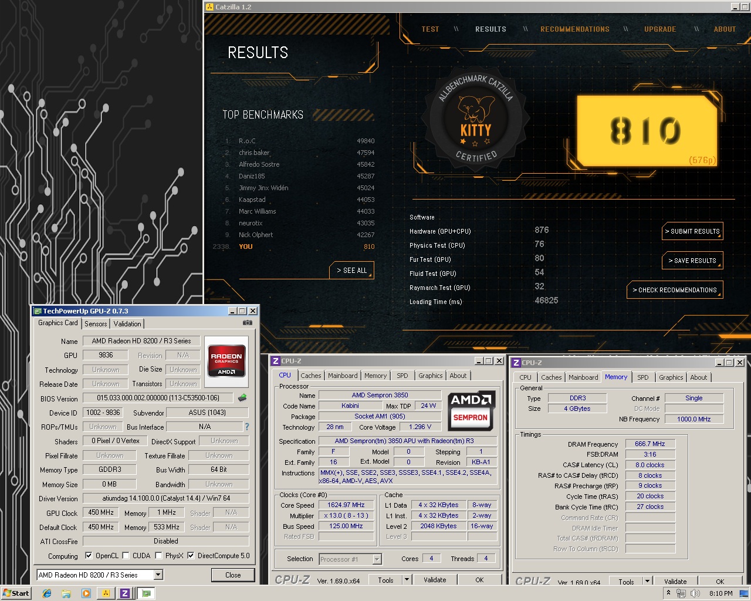Open the Caches tab in CPU-Z CPU window
The width and height of the screenshot is (751, 601).
[x=311, y=376]
